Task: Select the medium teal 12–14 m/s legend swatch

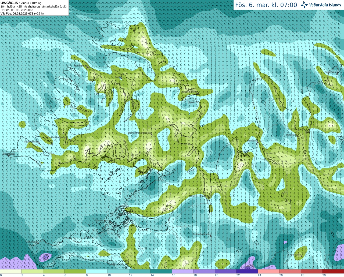Action: [140, 271]
